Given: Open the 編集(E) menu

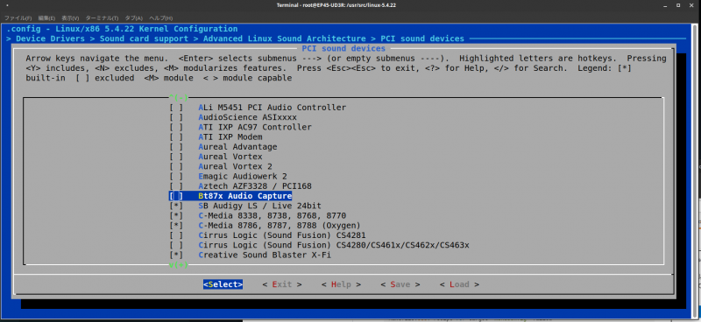Looking at the screenshot, I should tap(46, 18).
